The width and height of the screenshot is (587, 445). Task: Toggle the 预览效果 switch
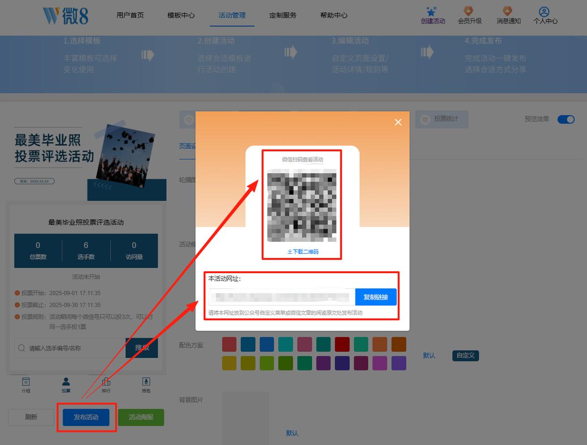[566, 119]
